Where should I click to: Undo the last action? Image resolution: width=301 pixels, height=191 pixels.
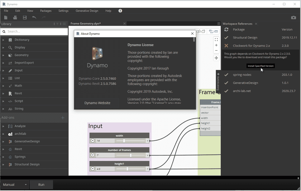tap(34, 17)
